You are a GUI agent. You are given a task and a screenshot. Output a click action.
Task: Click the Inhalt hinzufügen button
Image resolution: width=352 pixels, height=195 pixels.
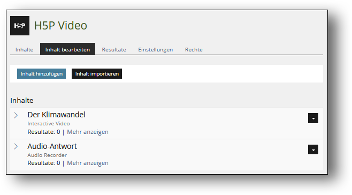(42, 74)
